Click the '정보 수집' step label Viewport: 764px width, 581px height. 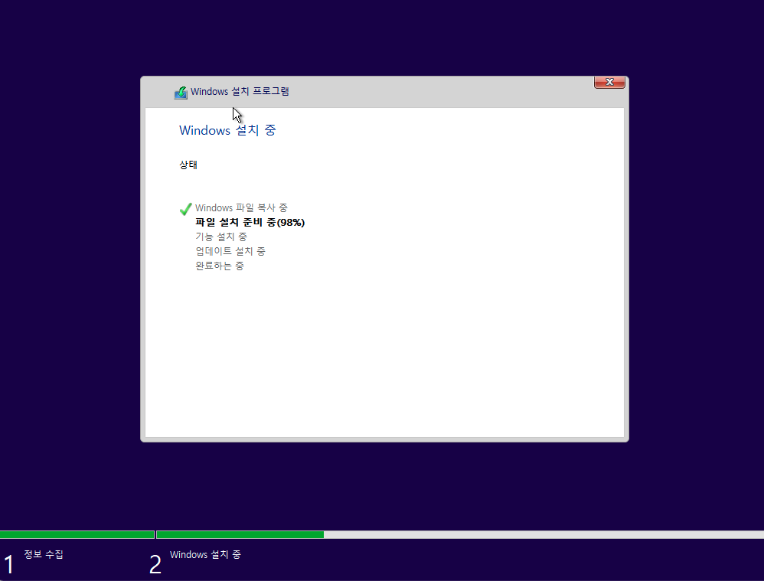pyautogui.click(x=44, y=554)
